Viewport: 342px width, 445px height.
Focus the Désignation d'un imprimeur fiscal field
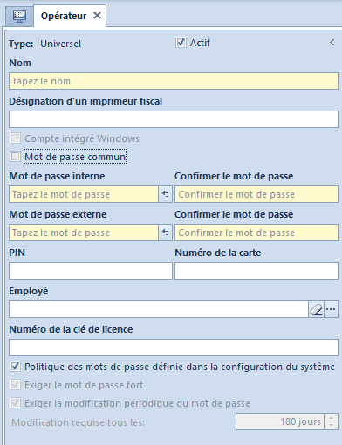click(174, 119)
